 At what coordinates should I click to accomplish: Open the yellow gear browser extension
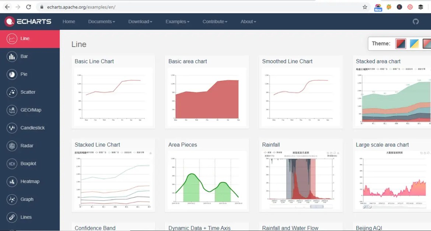click(x=389, y=7)
